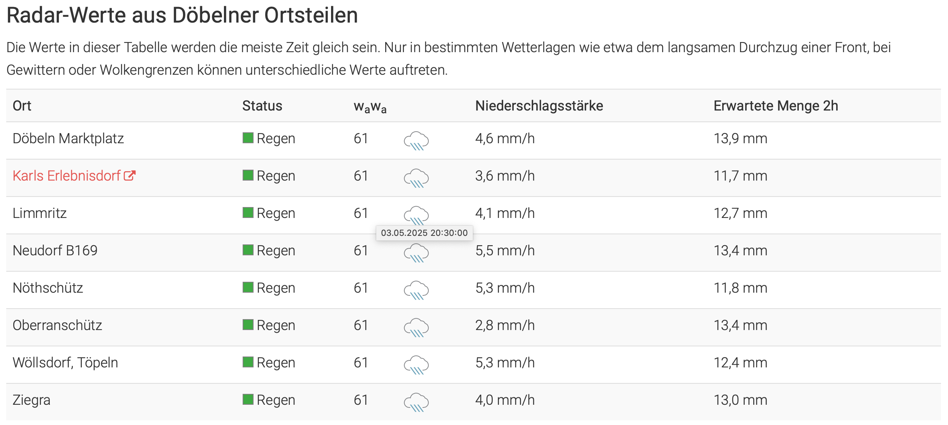Viewport: 948px width, 425px height.
Task: Click rain cloud icon in Karls Erlebnisdorf row
Action: 416,178
